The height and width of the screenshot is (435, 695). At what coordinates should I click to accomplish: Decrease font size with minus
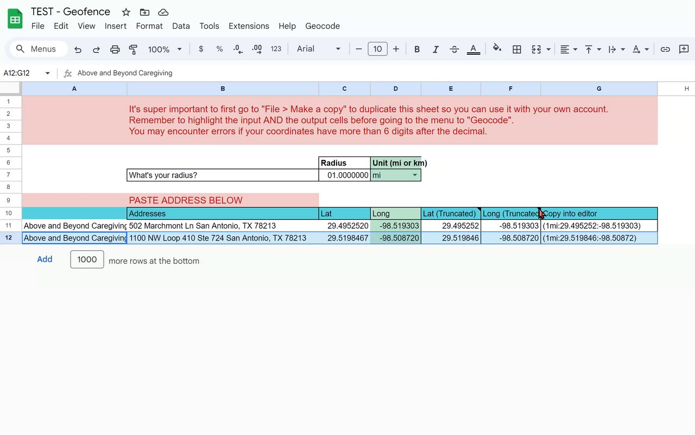pyautogui.click(x=358, y=49)
